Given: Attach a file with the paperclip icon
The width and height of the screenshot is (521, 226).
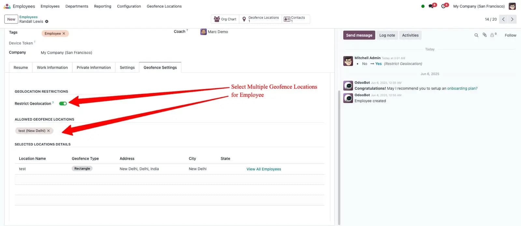Looking at the screenshot, I should pyautogui.click(x=485, y=35).
